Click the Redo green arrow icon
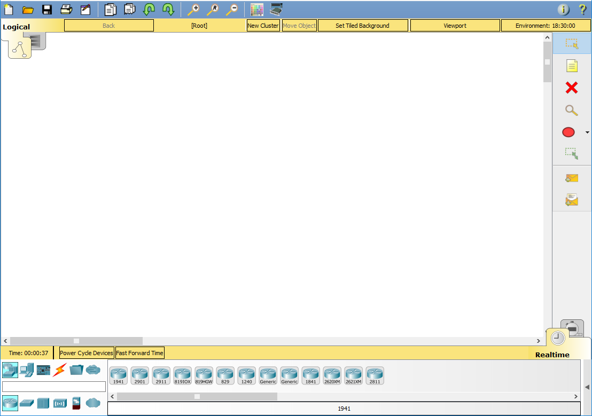592x416 pixels. 168,10
